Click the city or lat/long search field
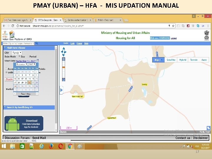This screenshot has width=212, height=159. point(18,43)
